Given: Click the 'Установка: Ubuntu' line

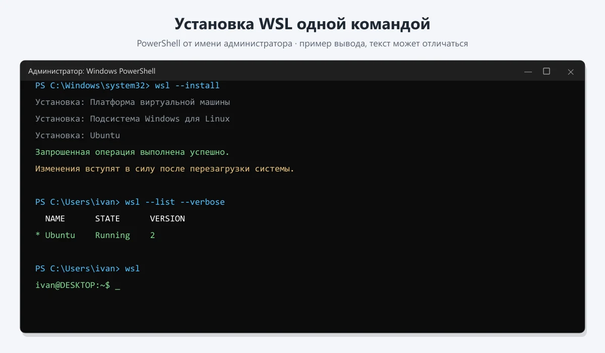Looking at the screenshot, I should click(78, 136).
